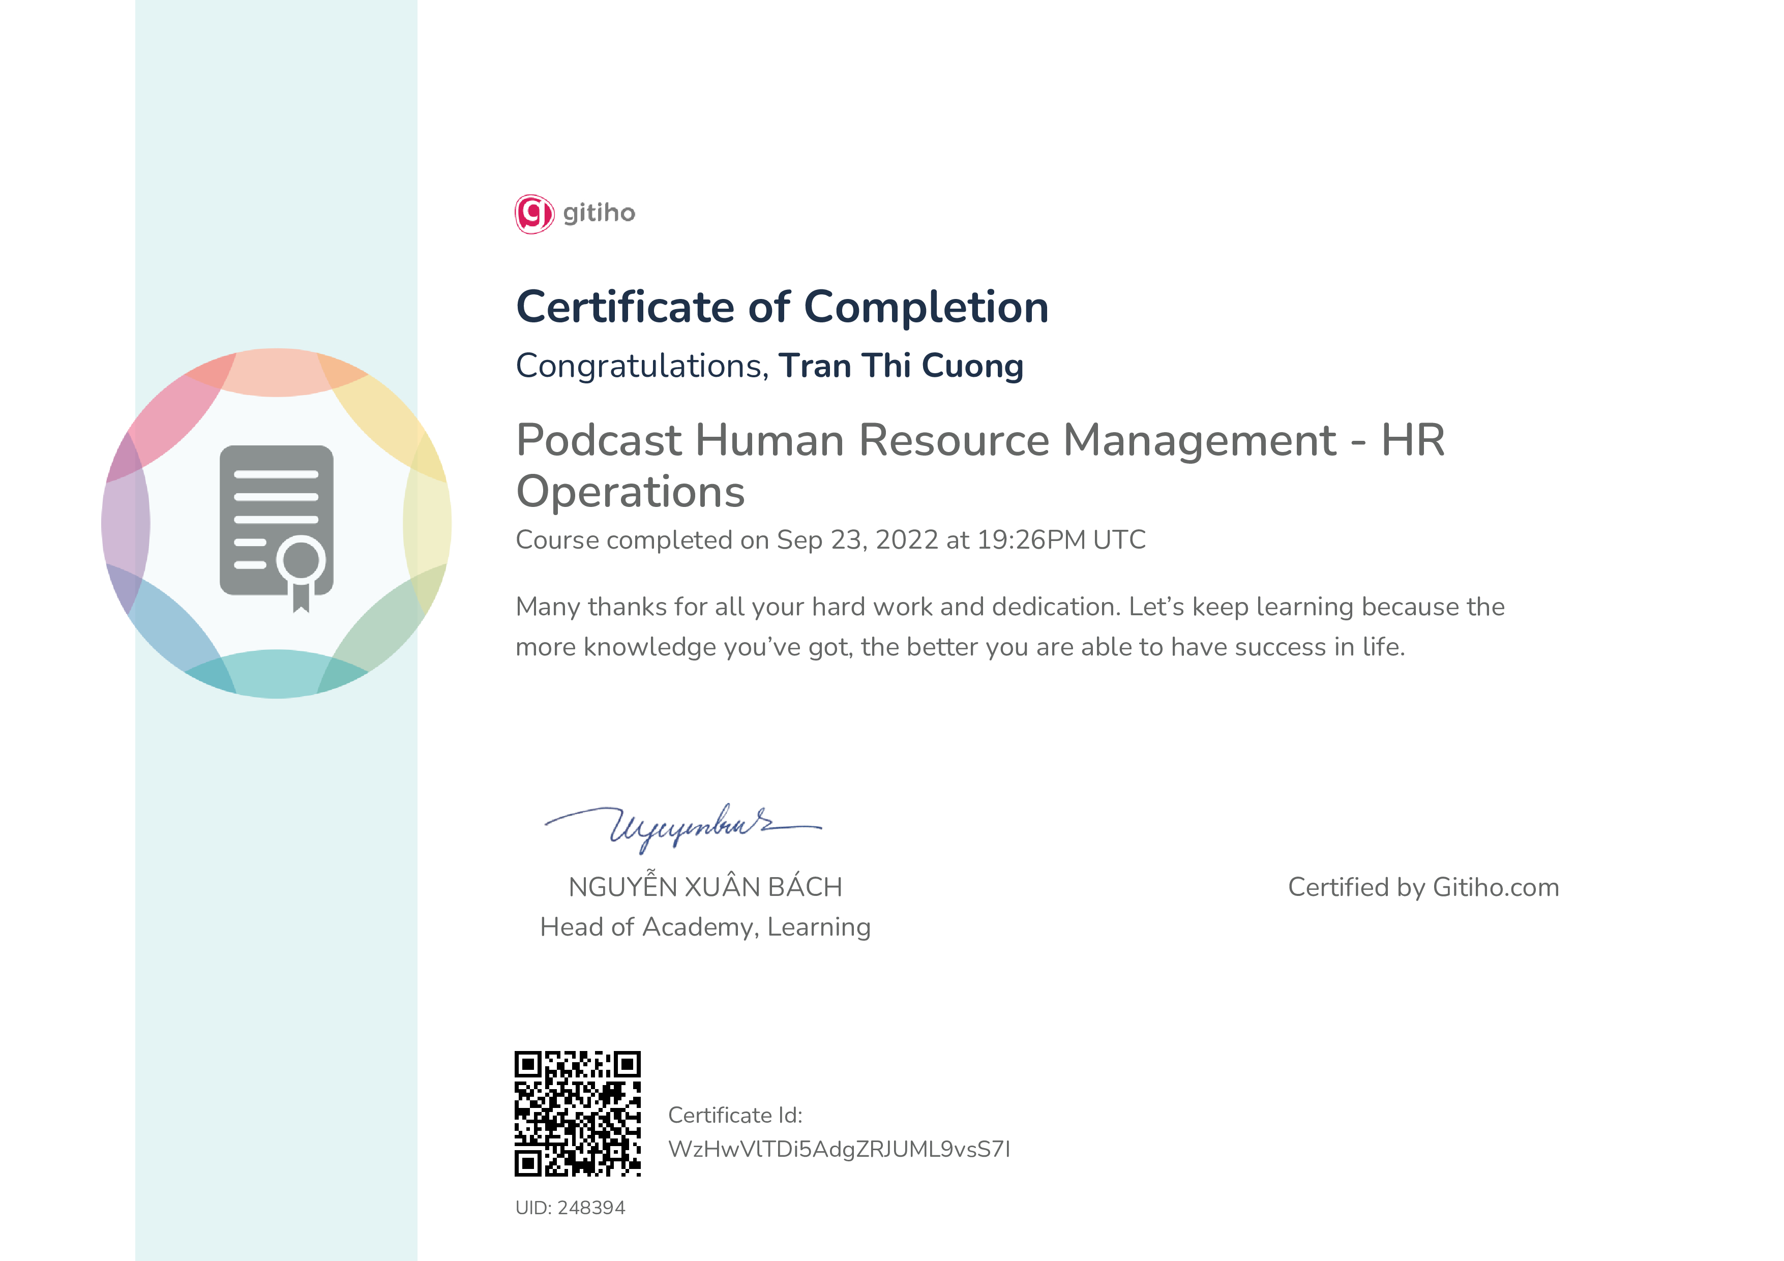Click the 'Certificate of Completion' heading

pos(783,307)
